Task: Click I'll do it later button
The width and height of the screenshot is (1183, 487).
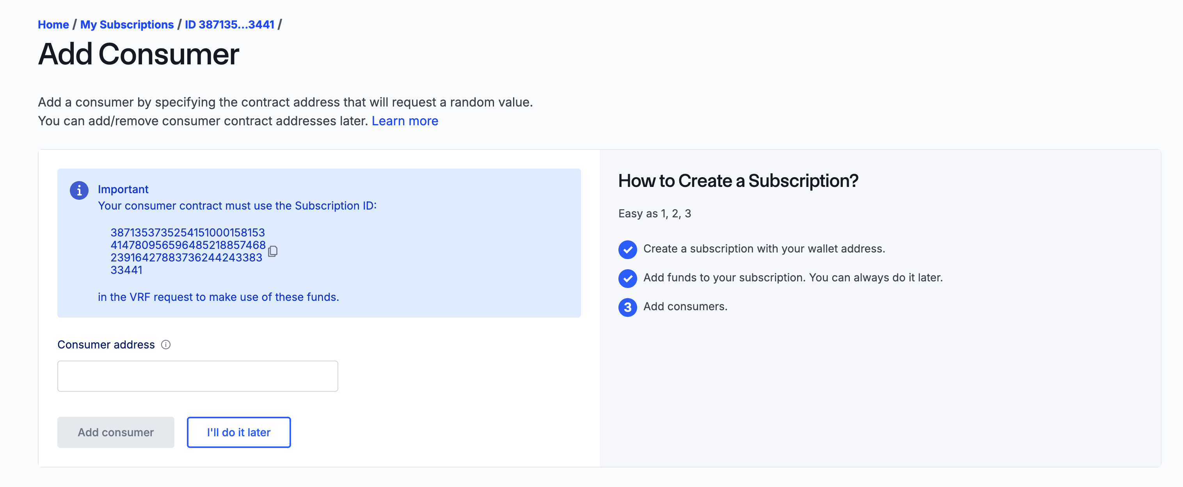Action: pos(238,432)
